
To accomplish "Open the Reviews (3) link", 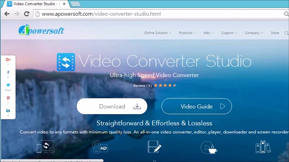I will pyautogui.click(x=142, y=85).
